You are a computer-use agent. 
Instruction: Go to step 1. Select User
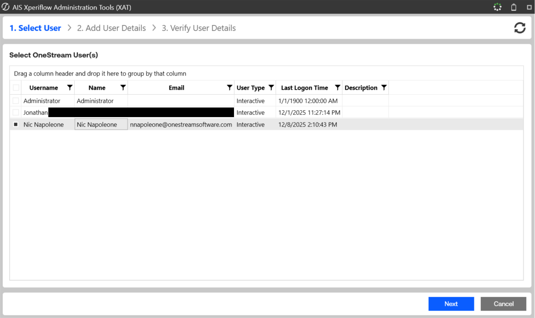[x=35, y=28]
